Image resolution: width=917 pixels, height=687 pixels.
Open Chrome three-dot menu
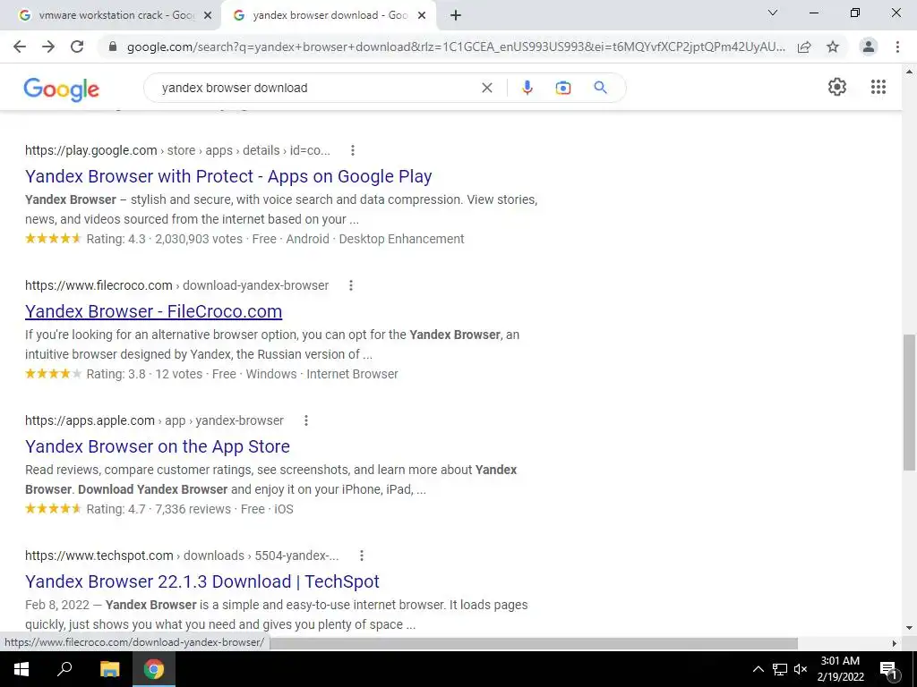[x=897, y=47]
